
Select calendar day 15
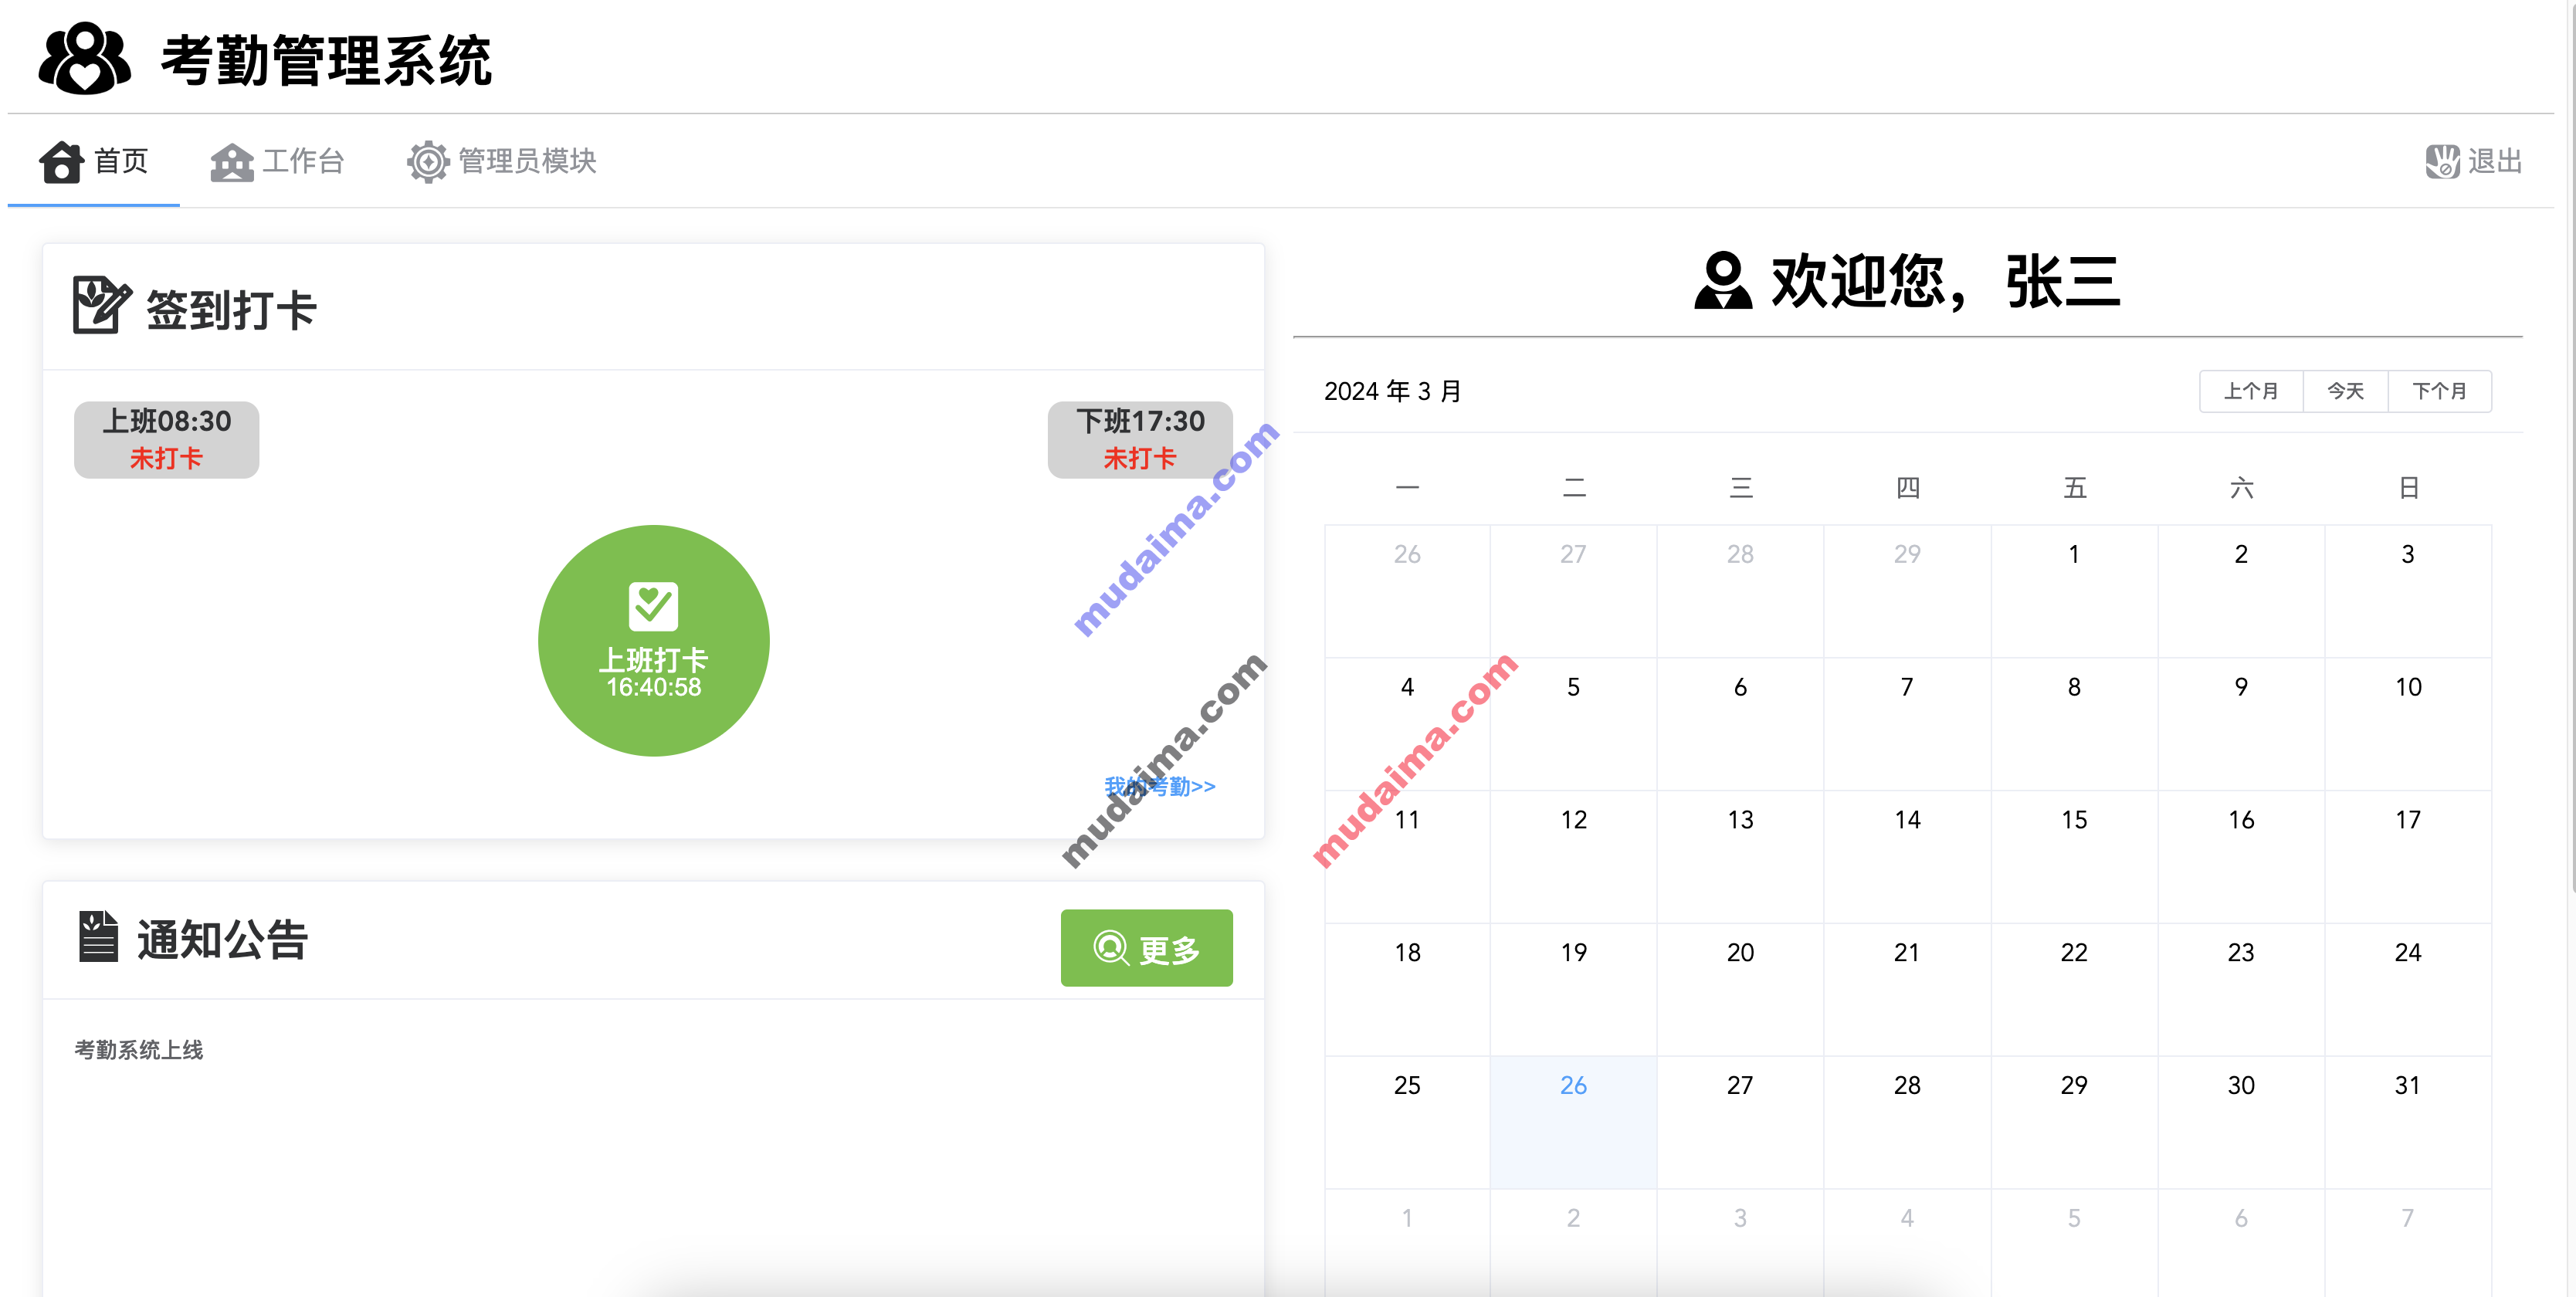coord(2075,857)
